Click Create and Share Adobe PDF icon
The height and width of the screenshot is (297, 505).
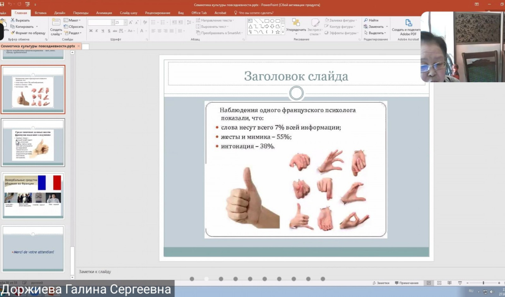tap(408, 23)
